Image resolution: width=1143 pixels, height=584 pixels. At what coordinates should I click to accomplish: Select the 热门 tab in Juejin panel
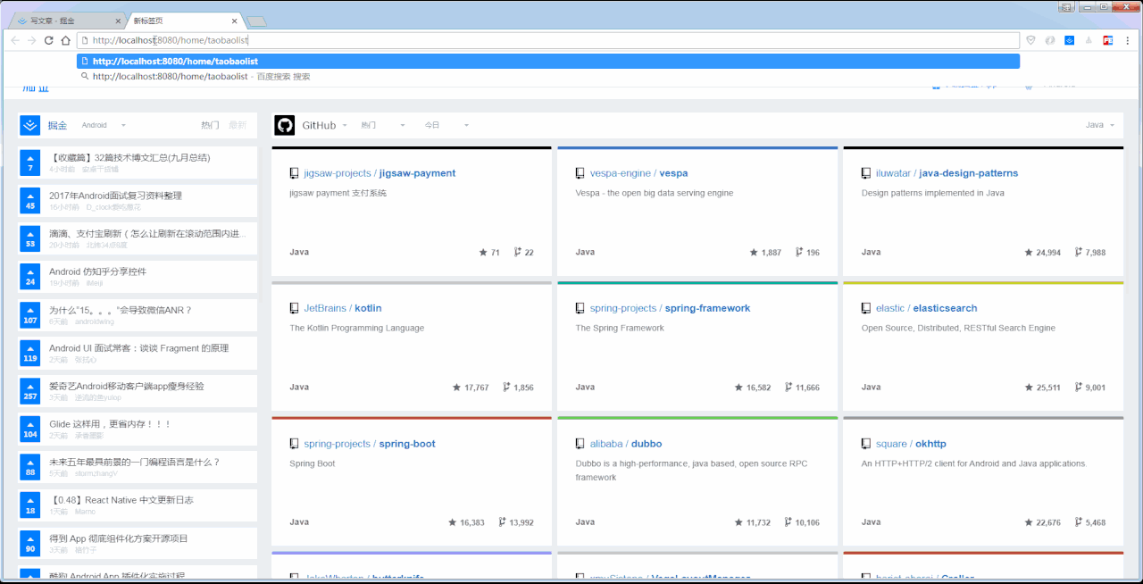point(210,125)
